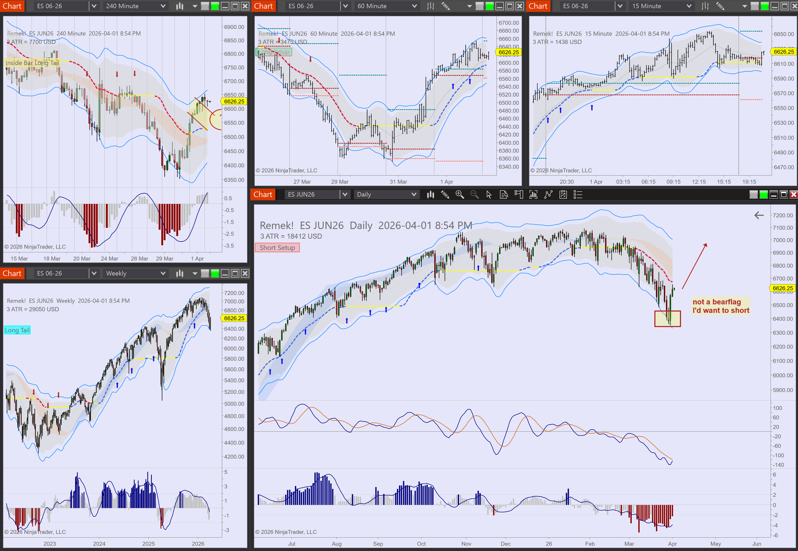798x551 pixels.
Task: Click the Short Setup label on Daily chart
Action: [x=277, y=248]
